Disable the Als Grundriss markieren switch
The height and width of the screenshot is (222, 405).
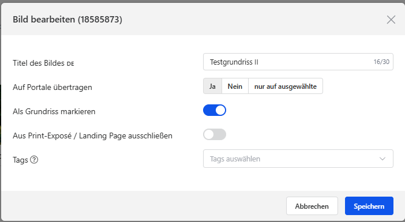click(215, 110)
